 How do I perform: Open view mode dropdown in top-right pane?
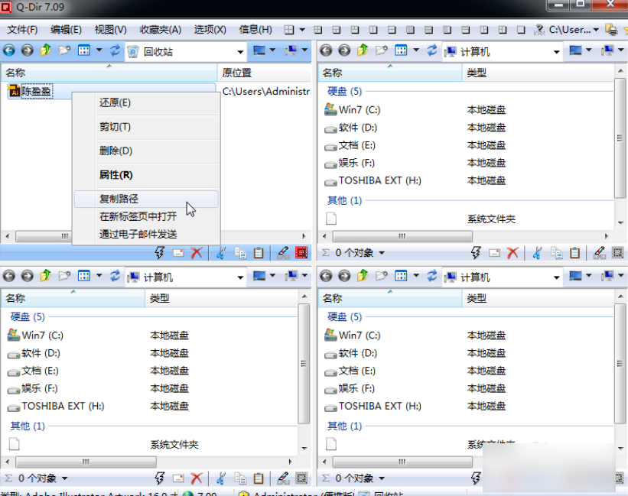[x=416, y=50]
